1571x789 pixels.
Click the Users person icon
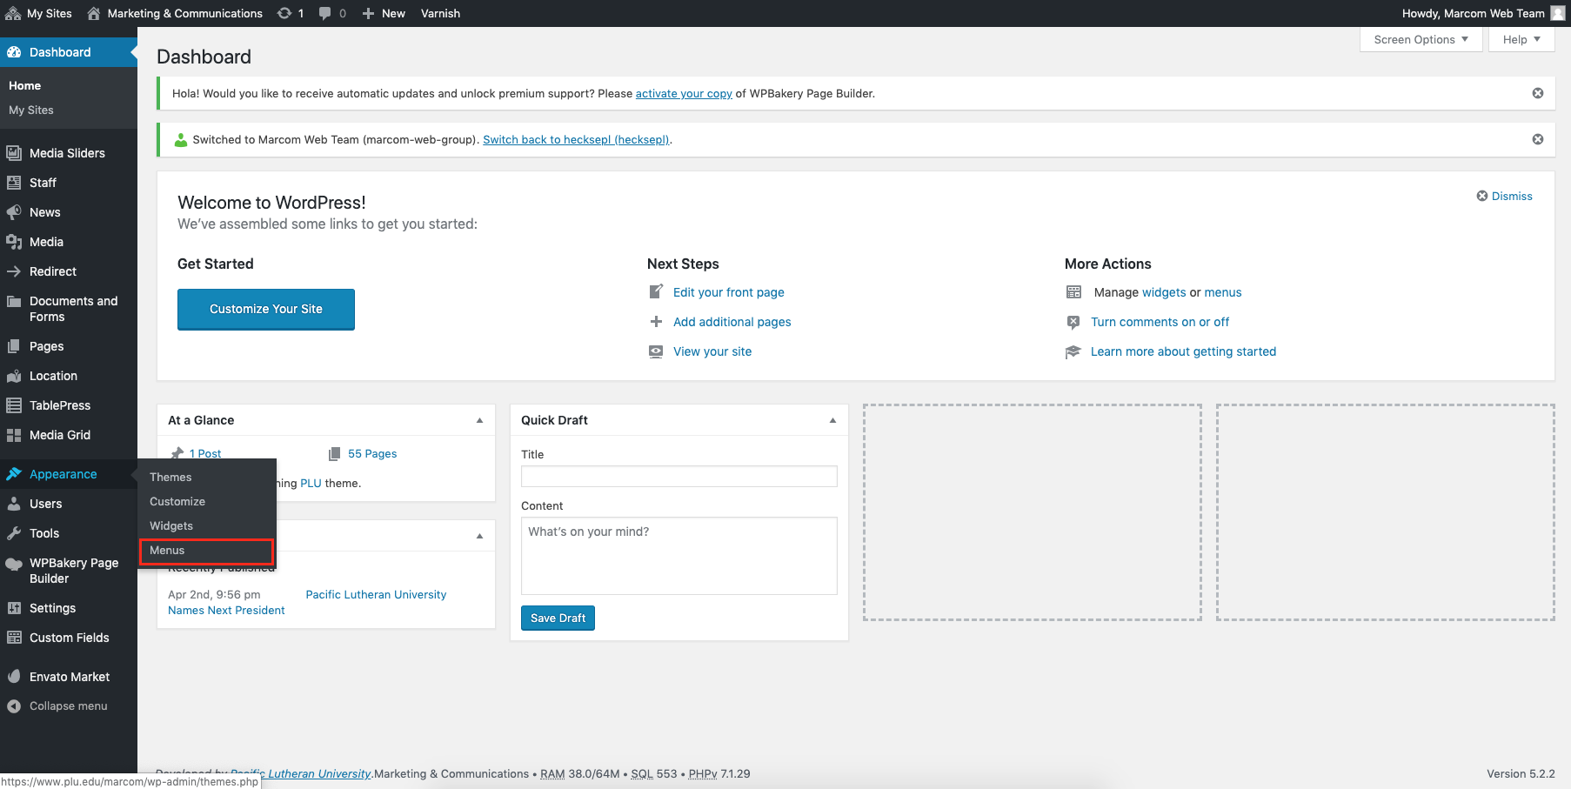pos(14,504)
